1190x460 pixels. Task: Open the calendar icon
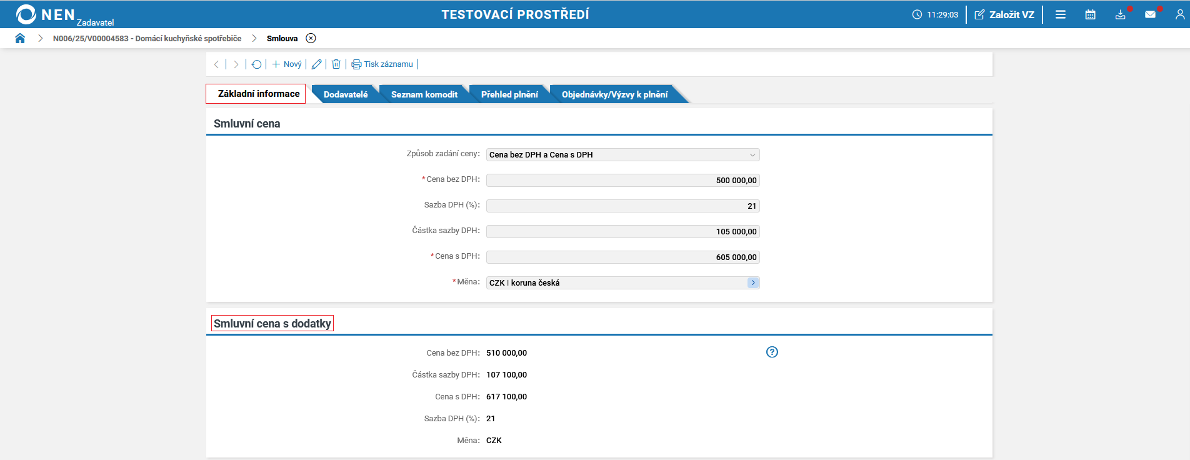pyautogui.click(x=1091, y=14)
